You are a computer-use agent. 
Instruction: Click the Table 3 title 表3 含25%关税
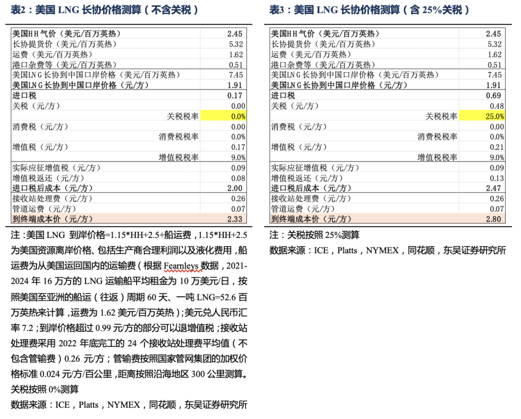tap(369, 10)
